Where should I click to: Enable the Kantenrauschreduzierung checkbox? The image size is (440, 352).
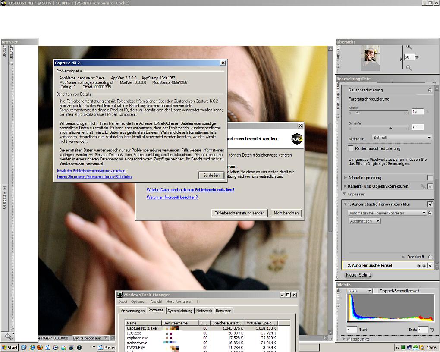pos(350,148)
